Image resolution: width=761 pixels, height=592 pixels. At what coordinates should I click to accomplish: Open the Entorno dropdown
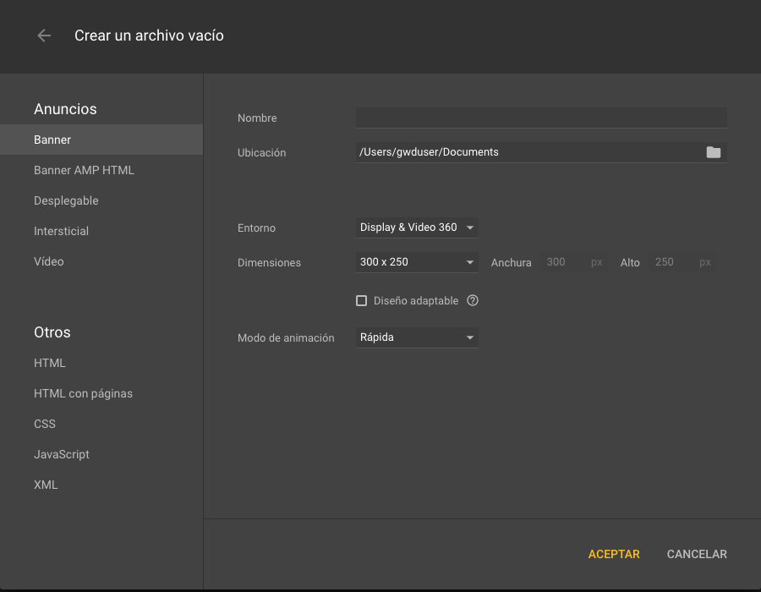click(x=417, y=227)
